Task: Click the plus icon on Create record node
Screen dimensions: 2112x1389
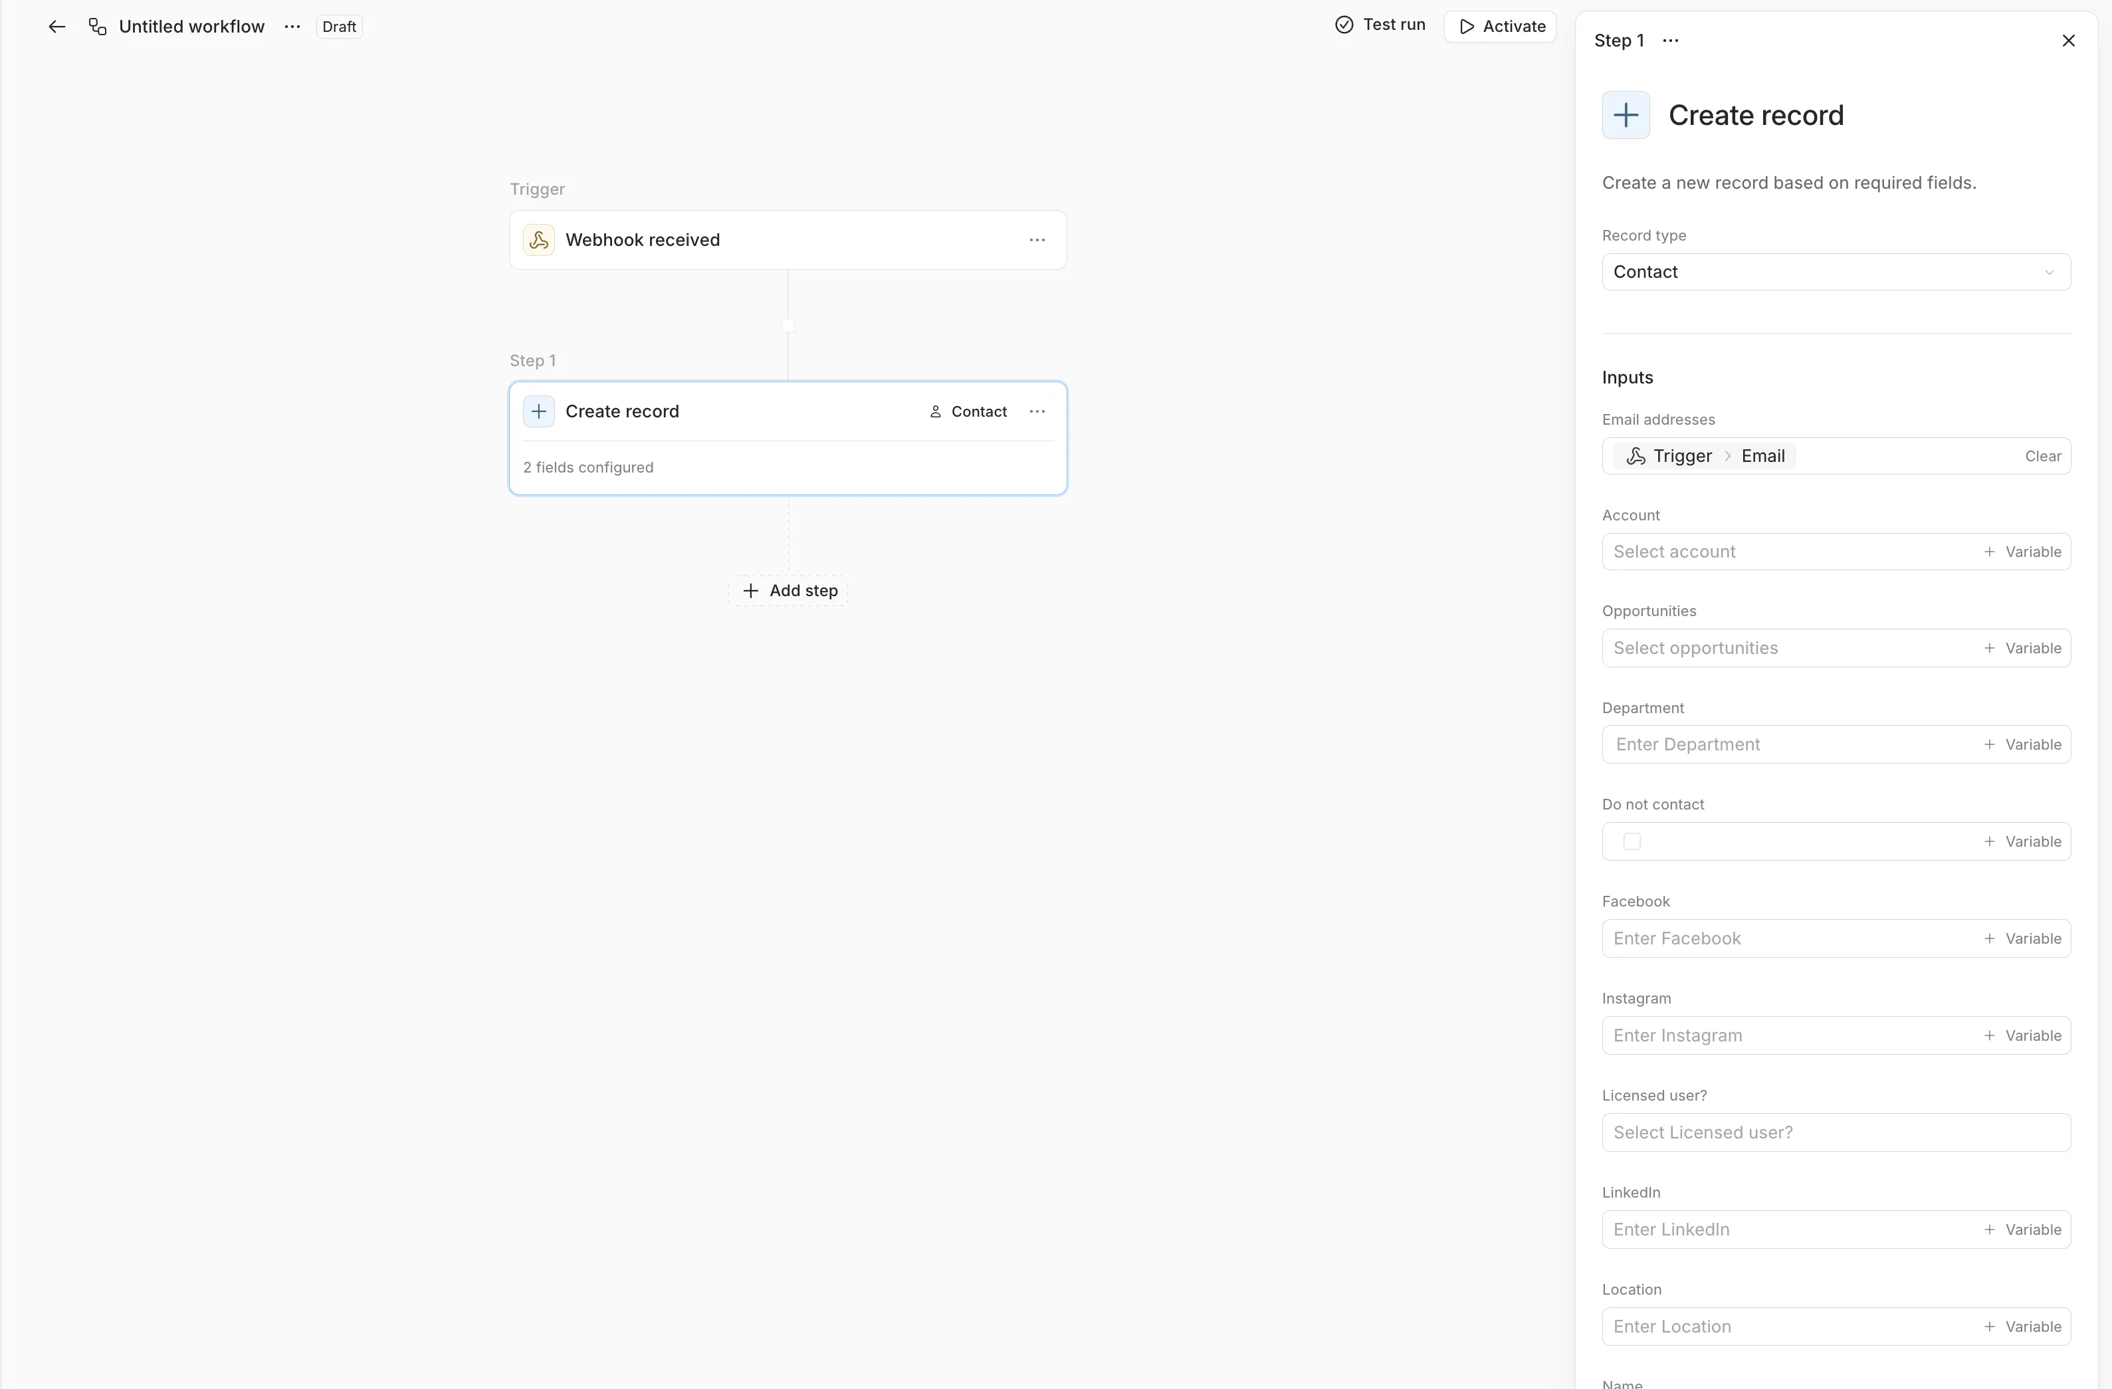Action: pos(539,411)
